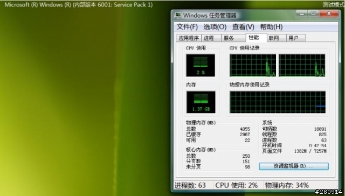
Task: Close the Windows 任务管理器 window
Action: [x=329, y=14]
